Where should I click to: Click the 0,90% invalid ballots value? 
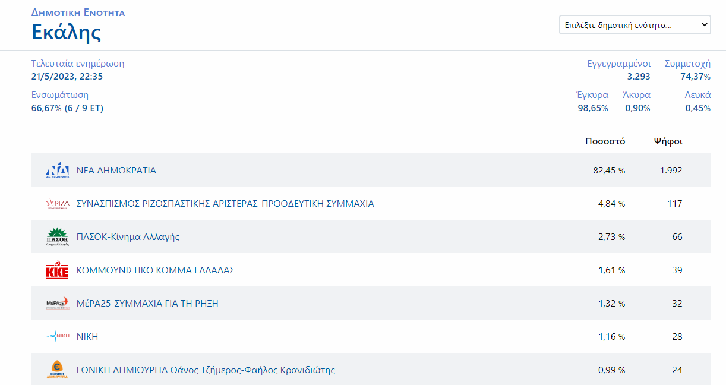pos(637,108)
